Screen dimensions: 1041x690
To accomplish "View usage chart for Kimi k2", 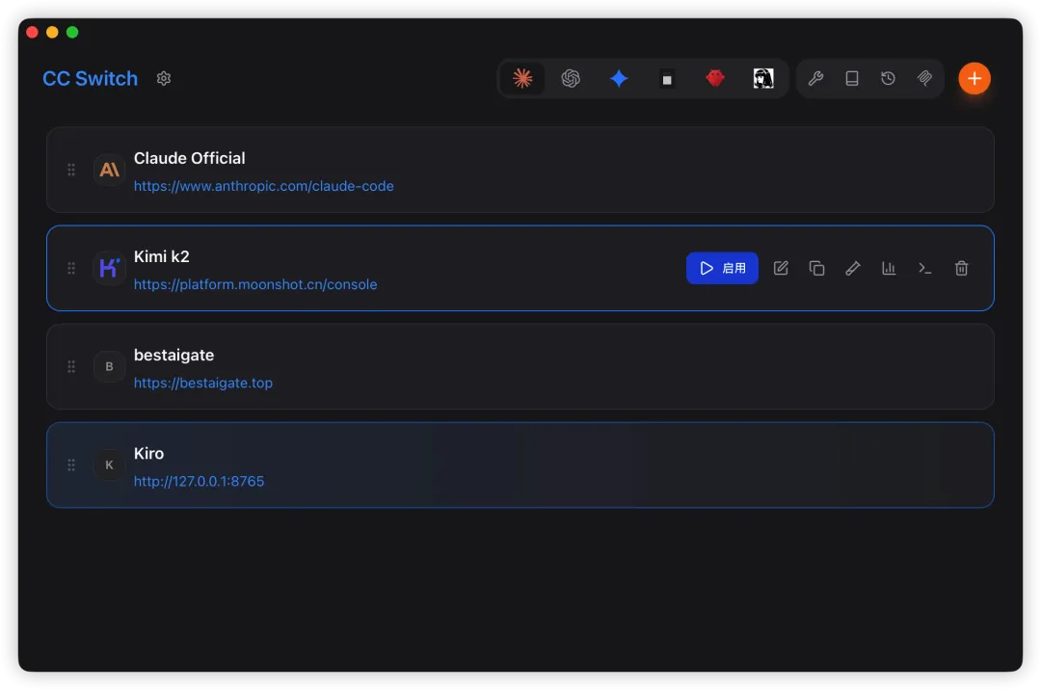I will [889, 268].
